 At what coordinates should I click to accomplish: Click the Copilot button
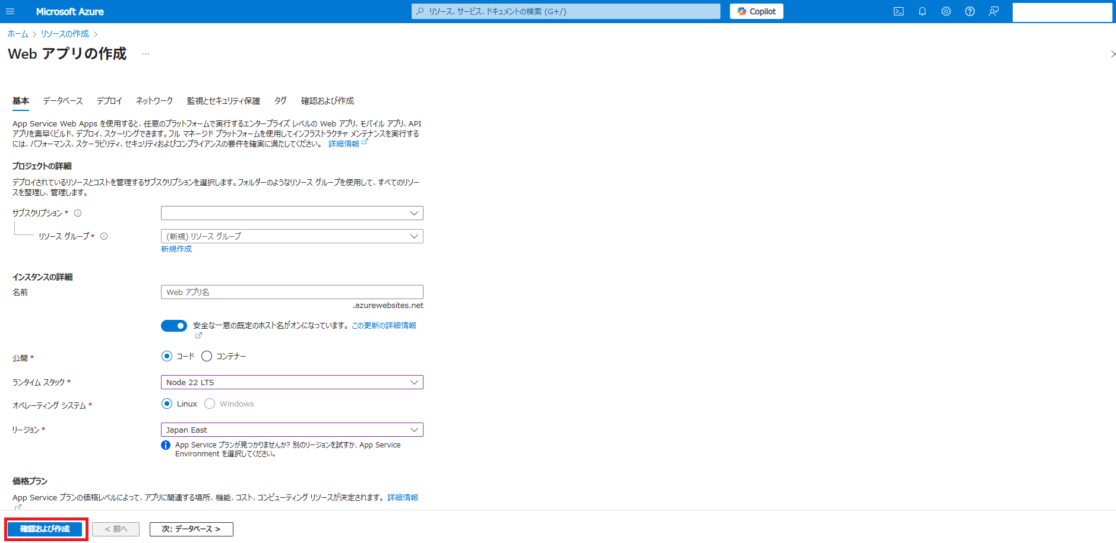click(756, 11)
